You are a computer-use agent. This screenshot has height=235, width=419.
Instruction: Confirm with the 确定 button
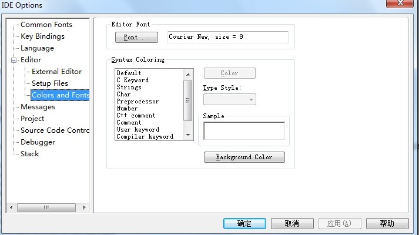point(244,224)
